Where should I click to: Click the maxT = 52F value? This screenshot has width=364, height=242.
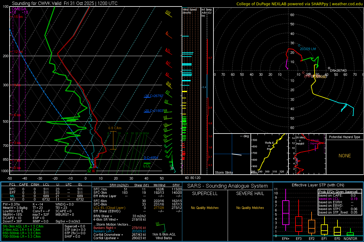[41, 214]
